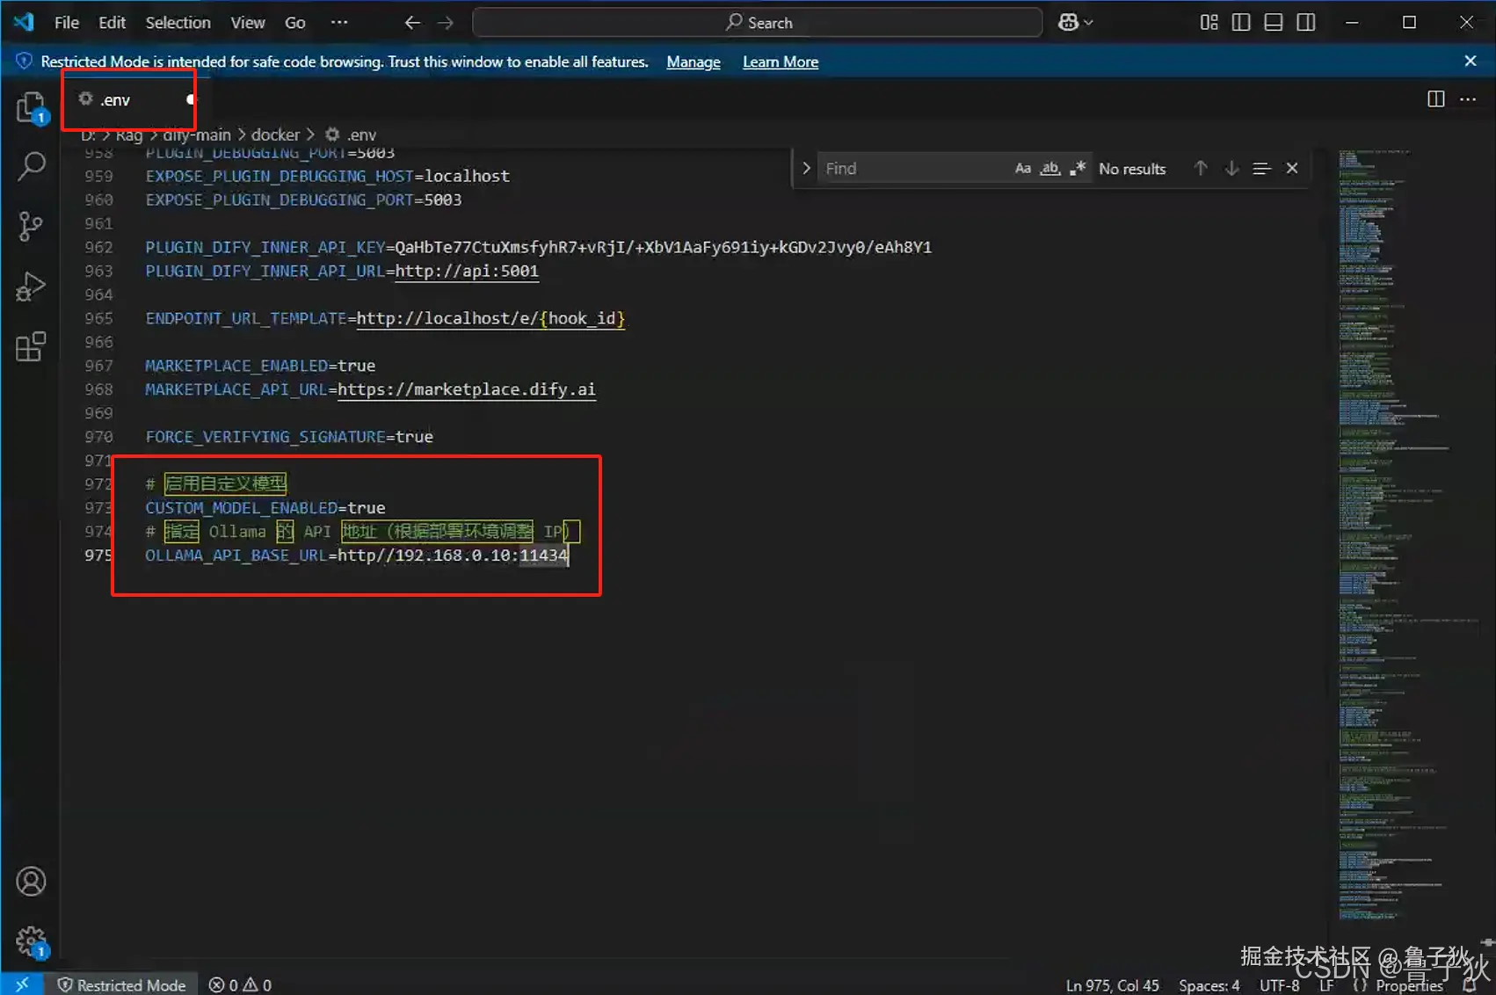Image resolution: width=1496 pixels, height=995 pixels.
Task: Toggle the bottom panel
Action: 1274,23
